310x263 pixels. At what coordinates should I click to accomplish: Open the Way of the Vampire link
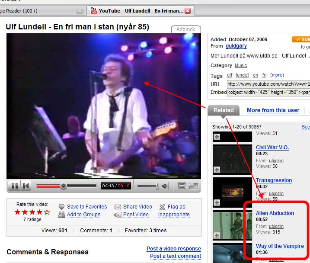coord(280,246)
